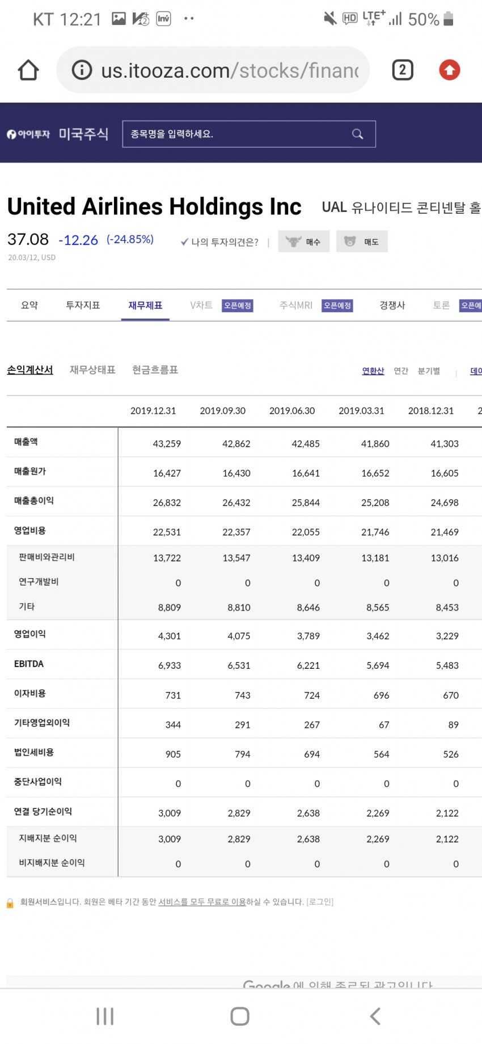This screenshot has height=1044, width=482.
Task: Click the 2019.06.30 column header
Action: click(292, 411)
